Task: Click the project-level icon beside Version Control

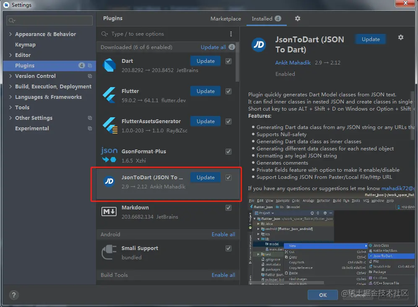Action: 90,76
